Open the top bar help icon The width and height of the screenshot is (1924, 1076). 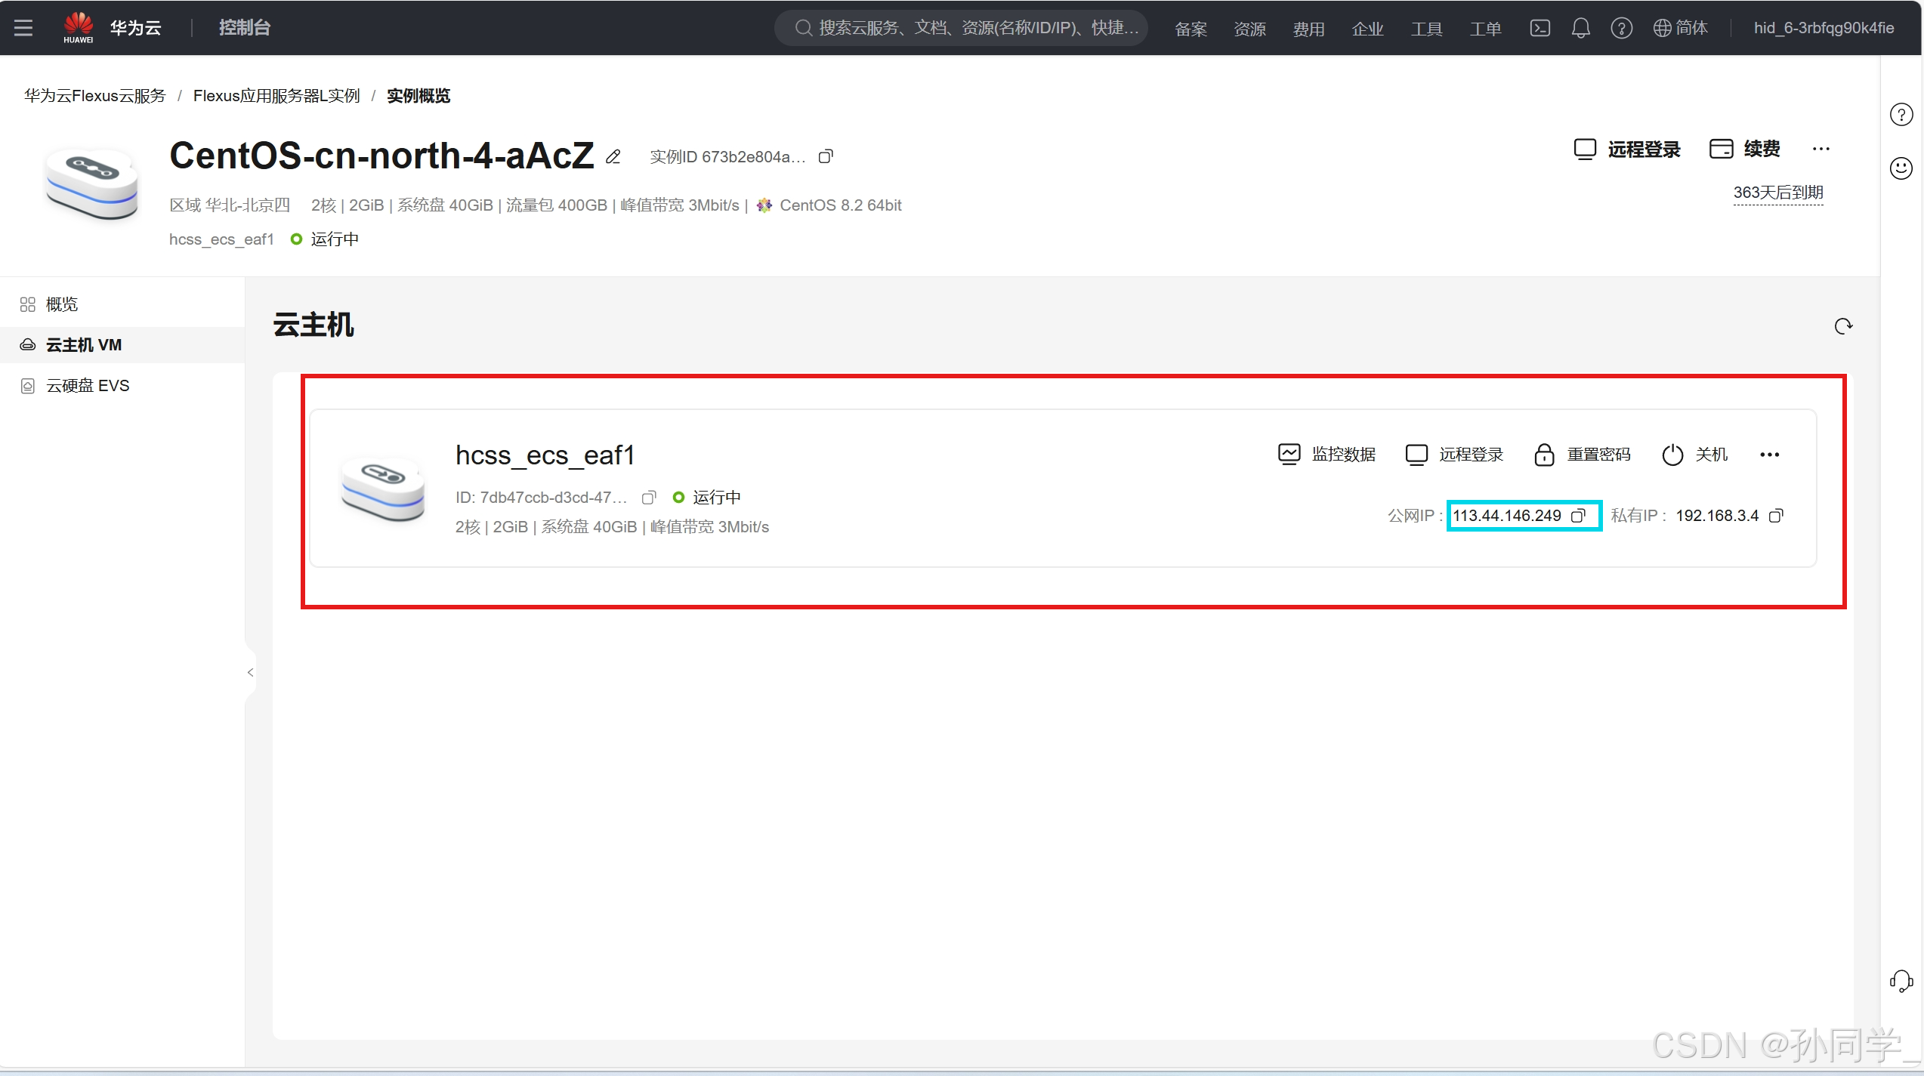[1621, 28]
